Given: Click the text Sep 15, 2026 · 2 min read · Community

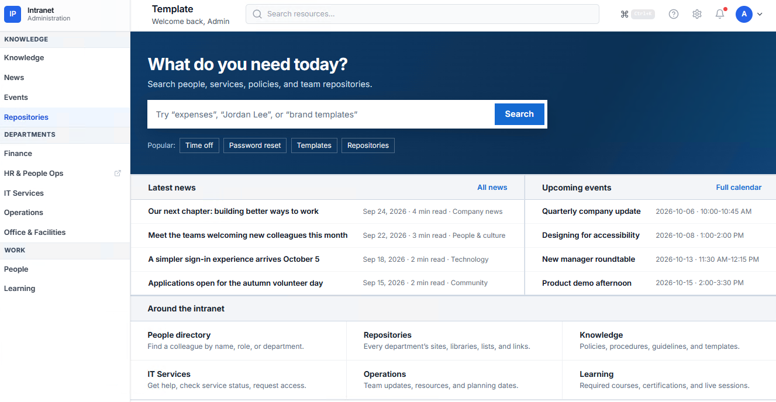Looking at the screenshot, I should 425,283.
